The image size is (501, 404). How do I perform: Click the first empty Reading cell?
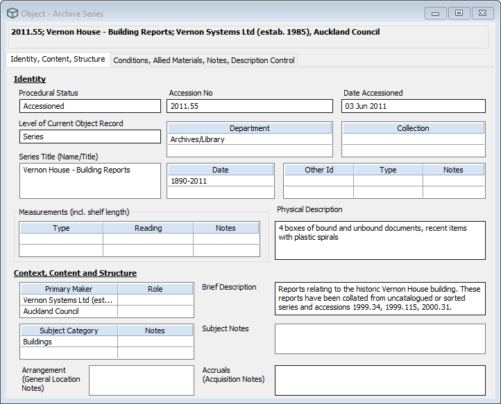[148, 239]
